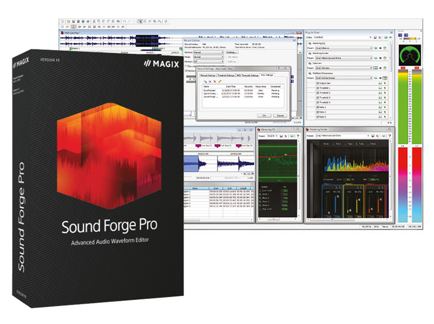The height and width of the screenshot is (324, 434).
Task: Click the red delete icon beside Chain dropdown
Action: point(381,37)
